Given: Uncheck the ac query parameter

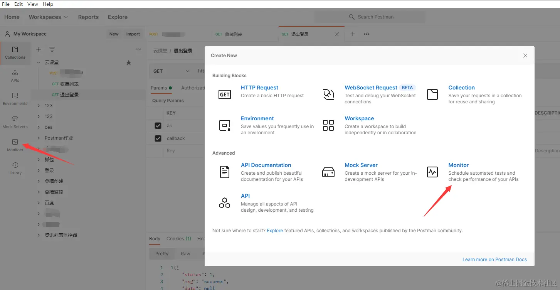Looking at the screenshot, I should click(x=158, y=126).
